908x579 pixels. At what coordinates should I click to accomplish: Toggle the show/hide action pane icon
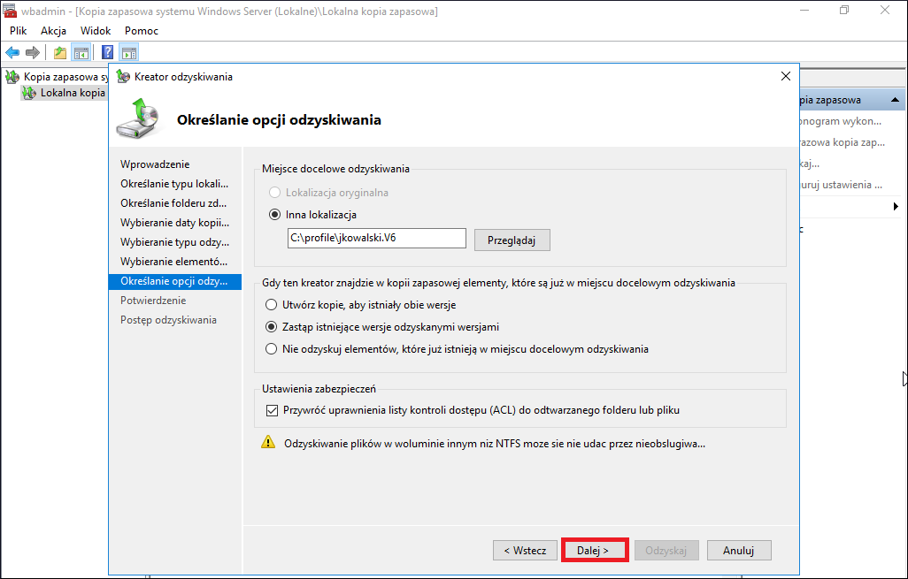(128, 53)
